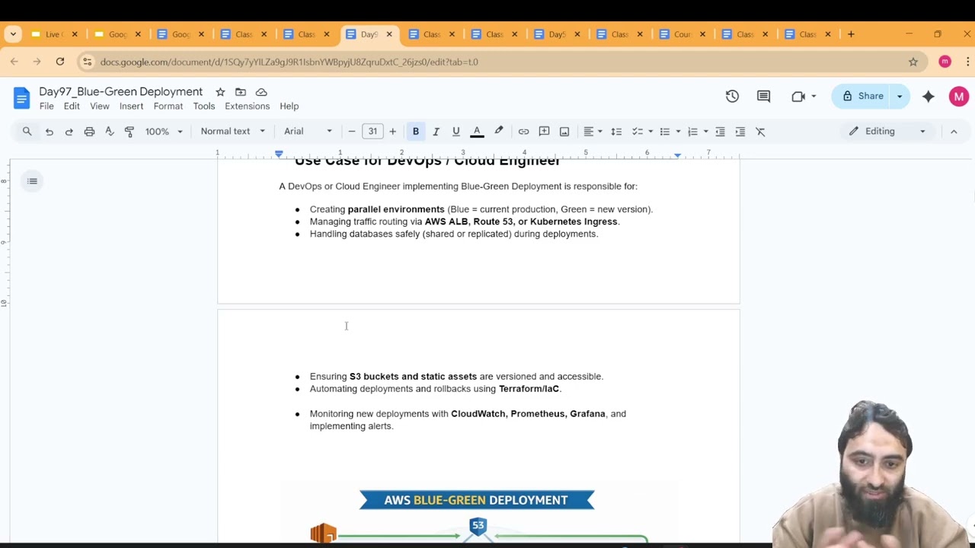Open the text alignment dropdown
Image resolution: width=975 pixels, height=548 pixels.
click(593, 132)
